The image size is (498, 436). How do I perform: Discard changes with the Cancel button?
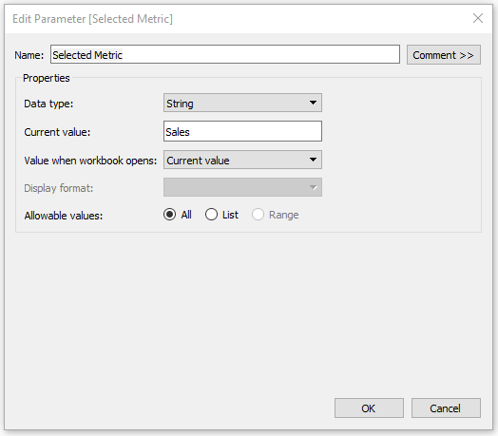[446, 408]
